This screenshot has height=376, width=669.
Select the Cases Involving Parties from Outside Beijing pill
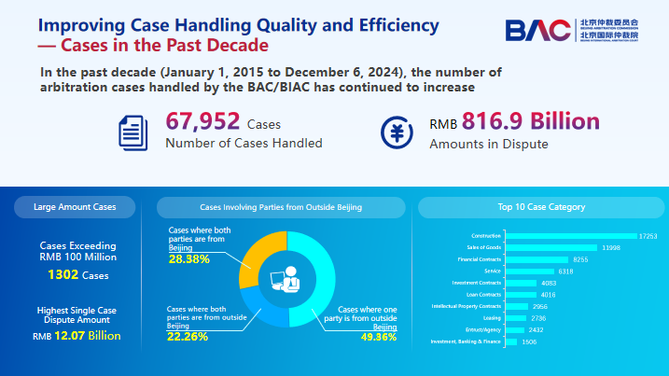281,207
